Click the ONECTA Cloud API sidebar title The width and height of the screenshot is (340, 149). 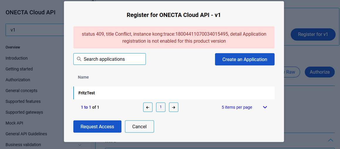[x=30, y=12]
